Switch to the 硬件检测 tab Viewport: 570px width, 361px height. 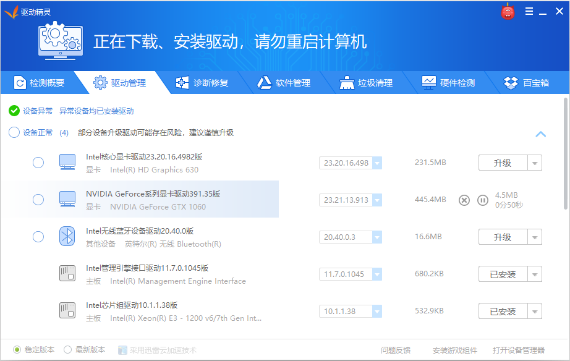(449, 82)
